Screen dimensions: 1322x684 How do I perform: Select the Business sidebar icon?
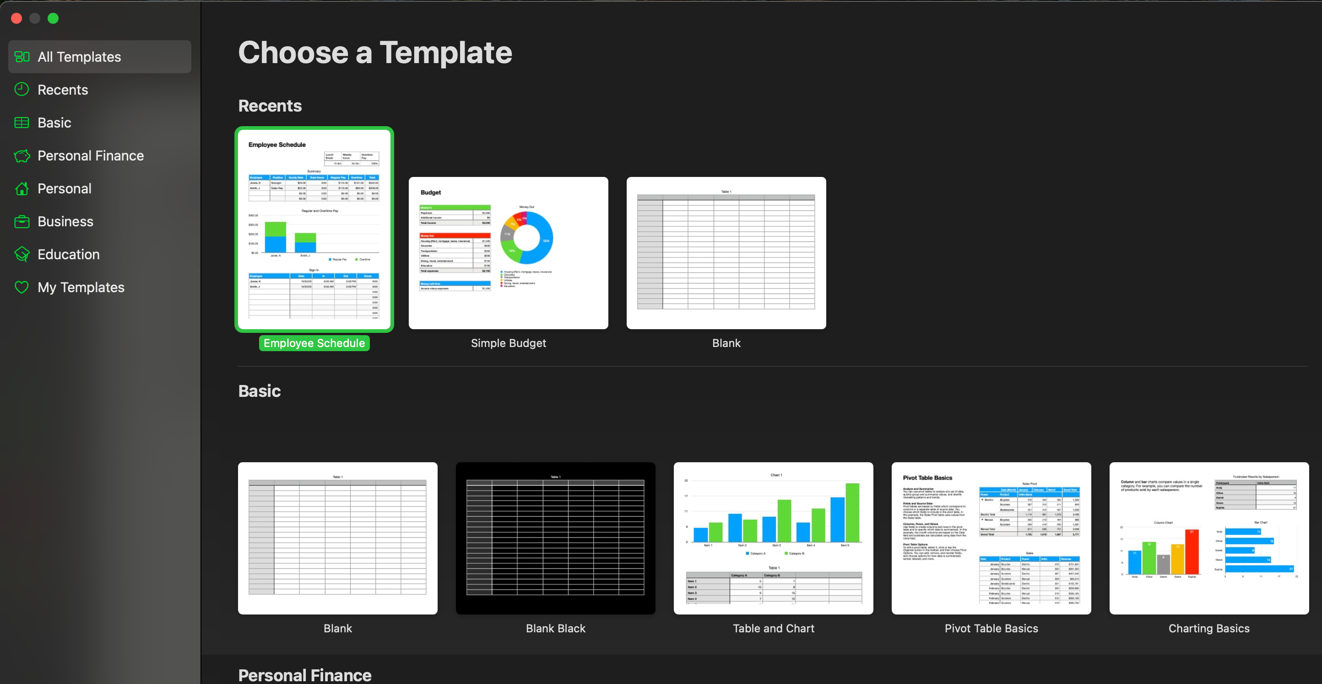(21, 222)
